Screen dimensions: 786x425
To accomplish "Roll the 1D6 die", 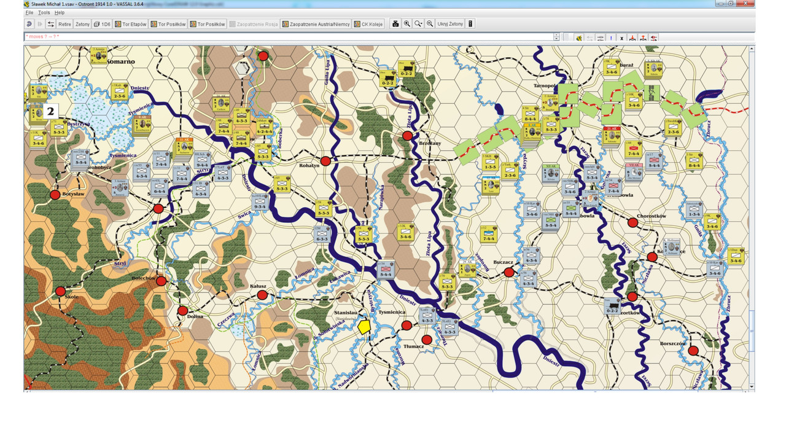I will [103, 24].
